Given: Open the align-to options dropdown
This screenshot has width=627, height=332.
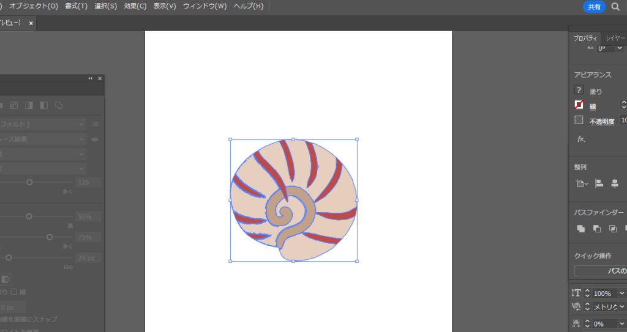Looking at the screenshot, I should 582,183.
